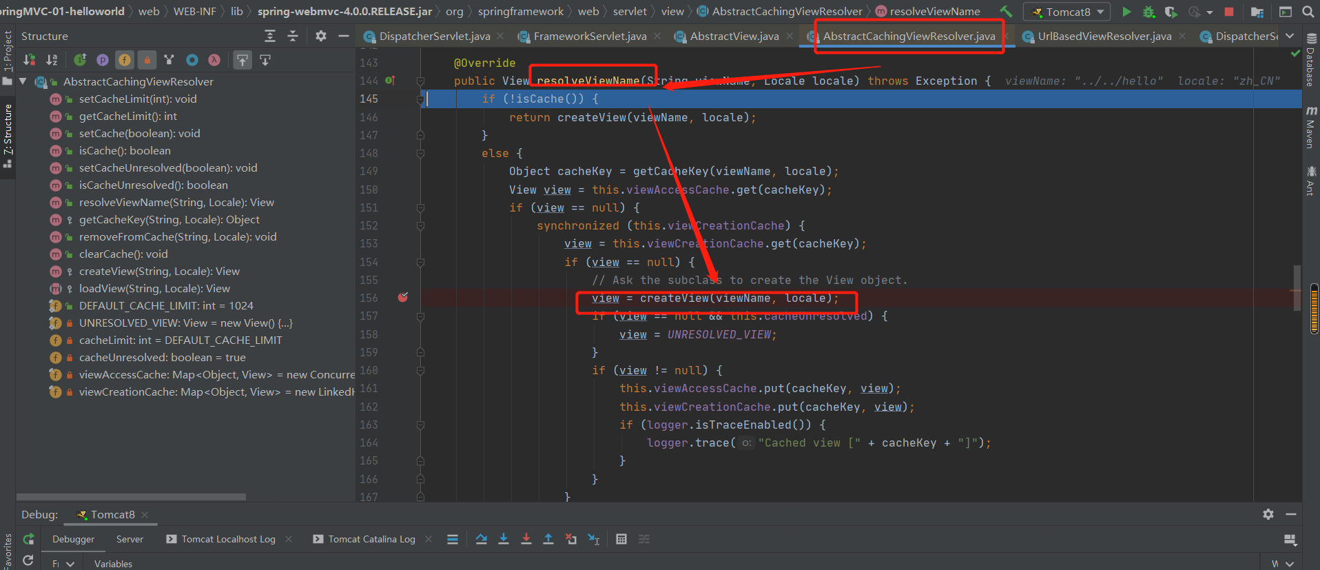Switch to the AbstractView.java tab

[x=734, y=36]
